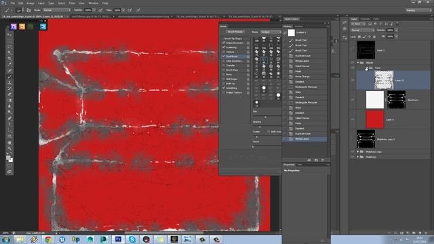Select Brush Tip Shape section

click(233, 39)
